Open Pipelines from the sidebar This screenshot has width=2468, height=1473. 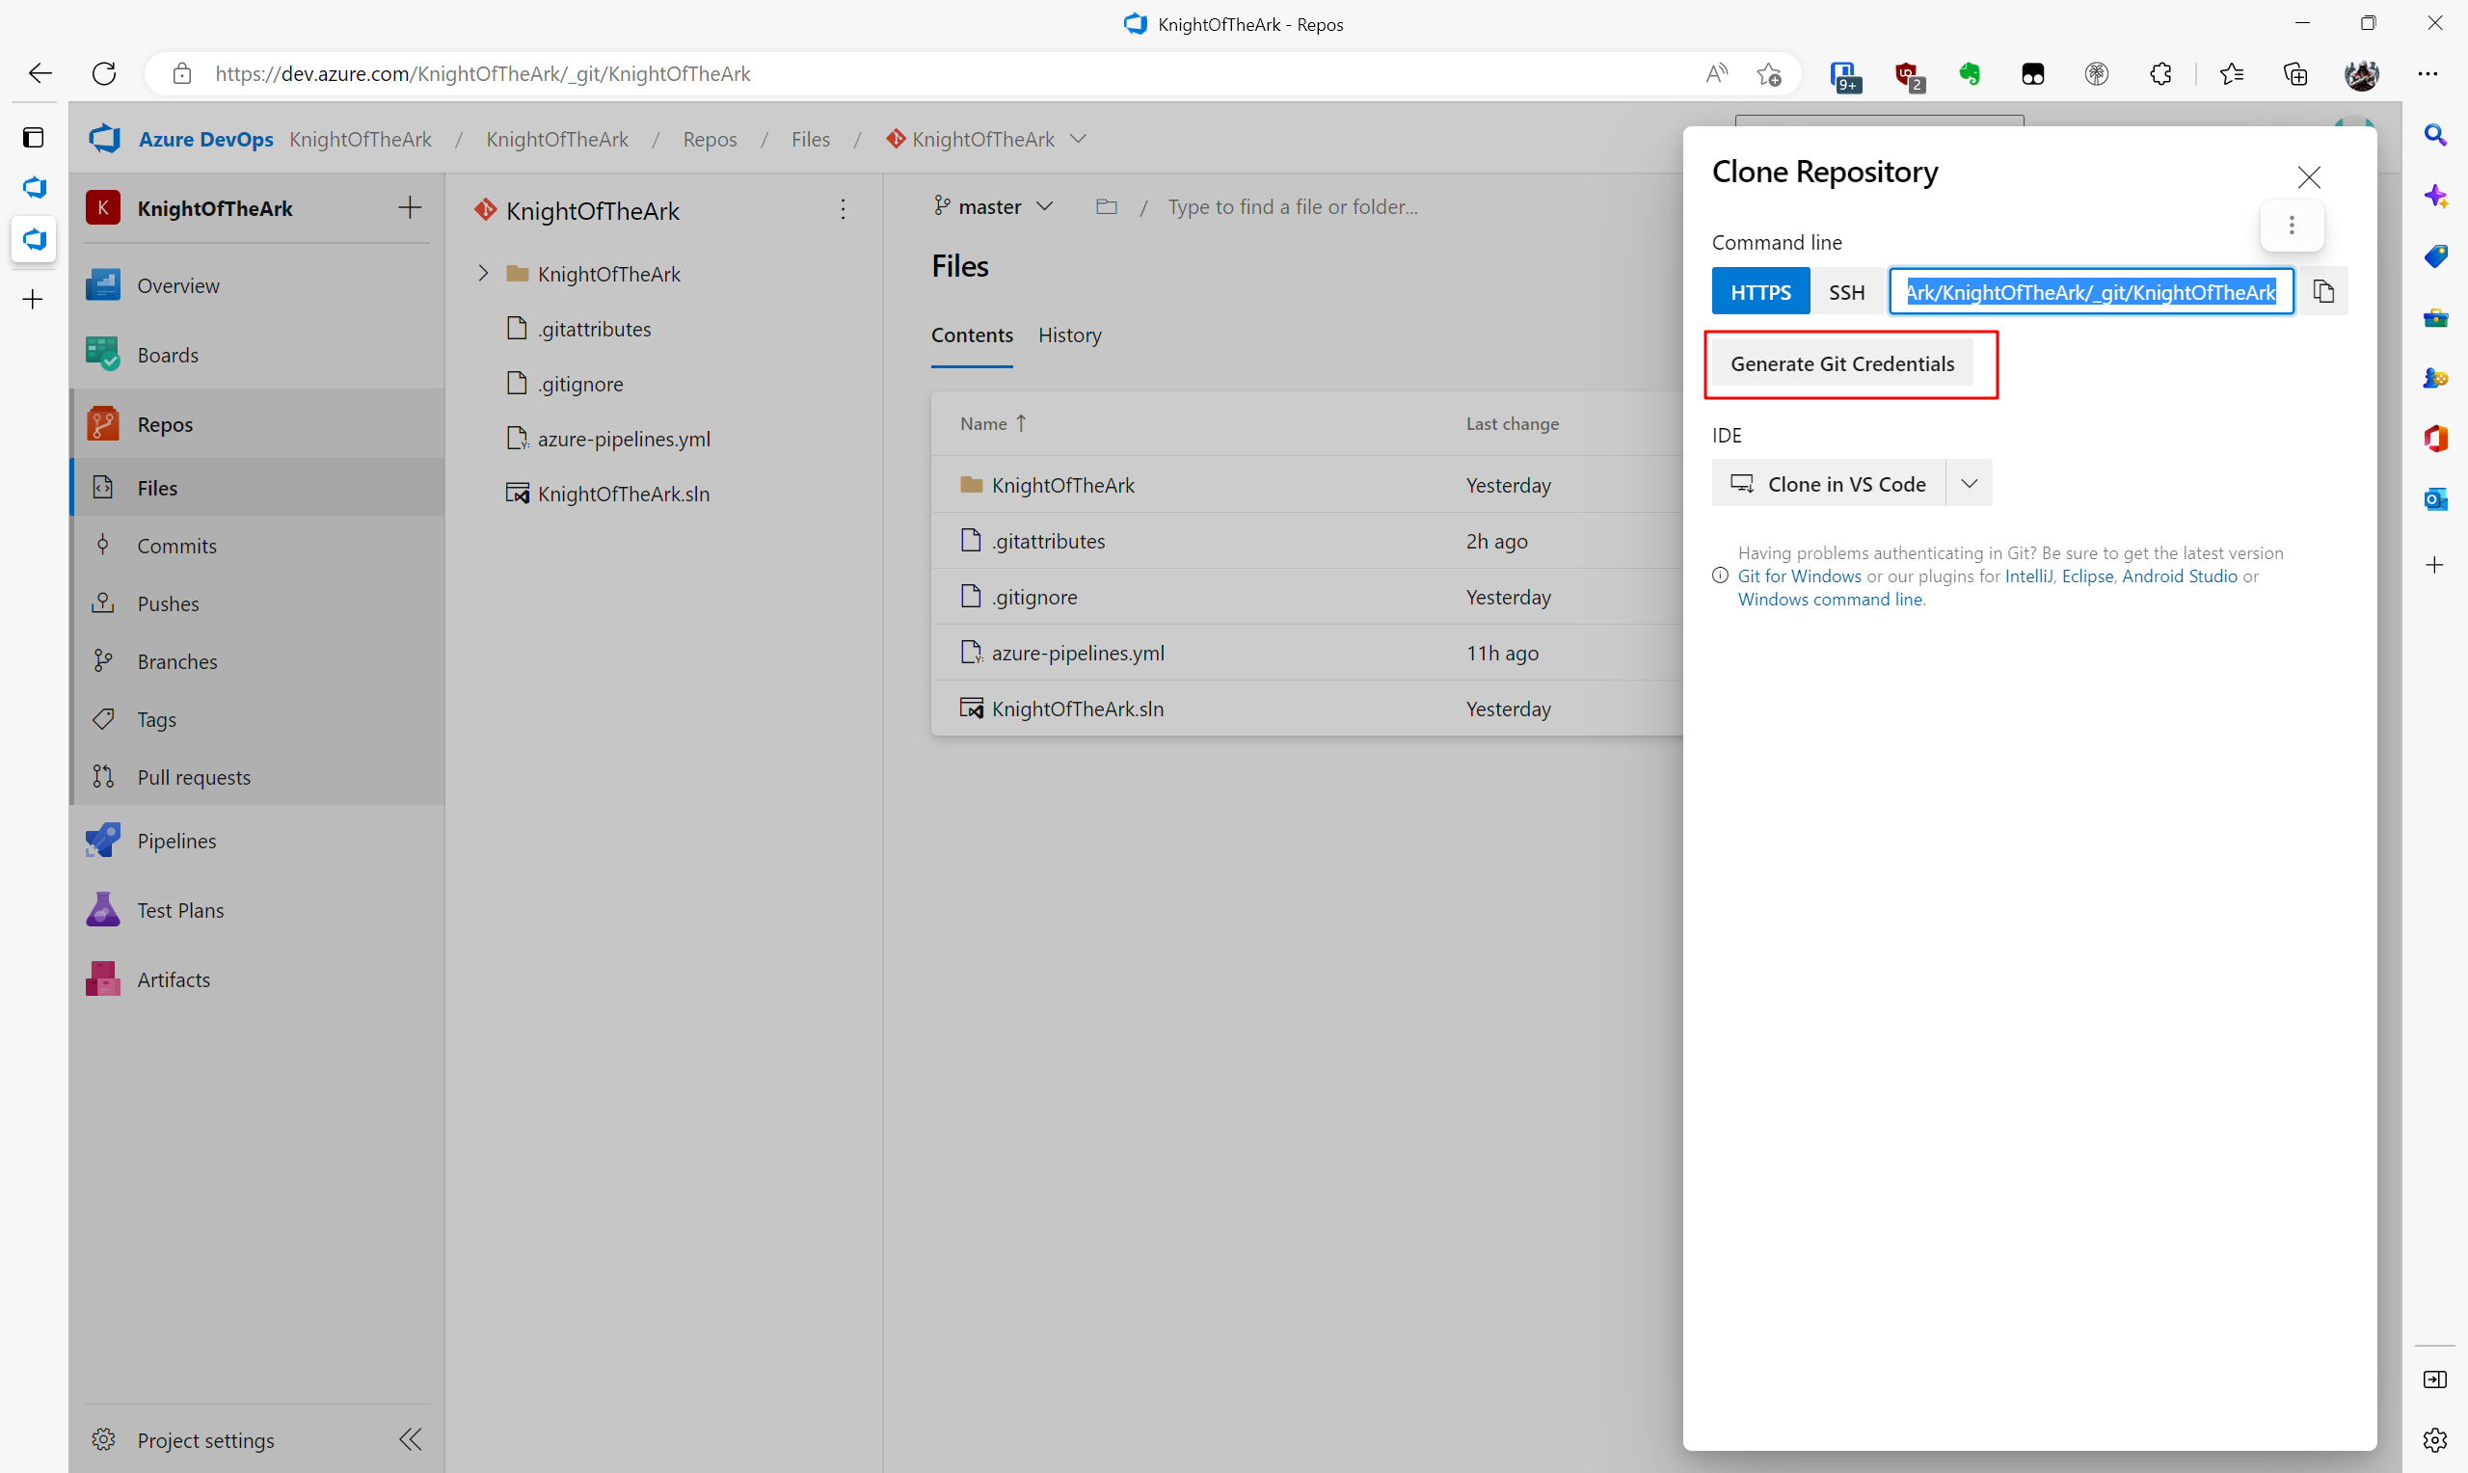(175, 841)
